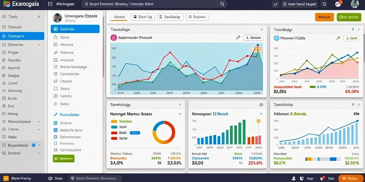Click the magnifier icon in top search bar

222,4
